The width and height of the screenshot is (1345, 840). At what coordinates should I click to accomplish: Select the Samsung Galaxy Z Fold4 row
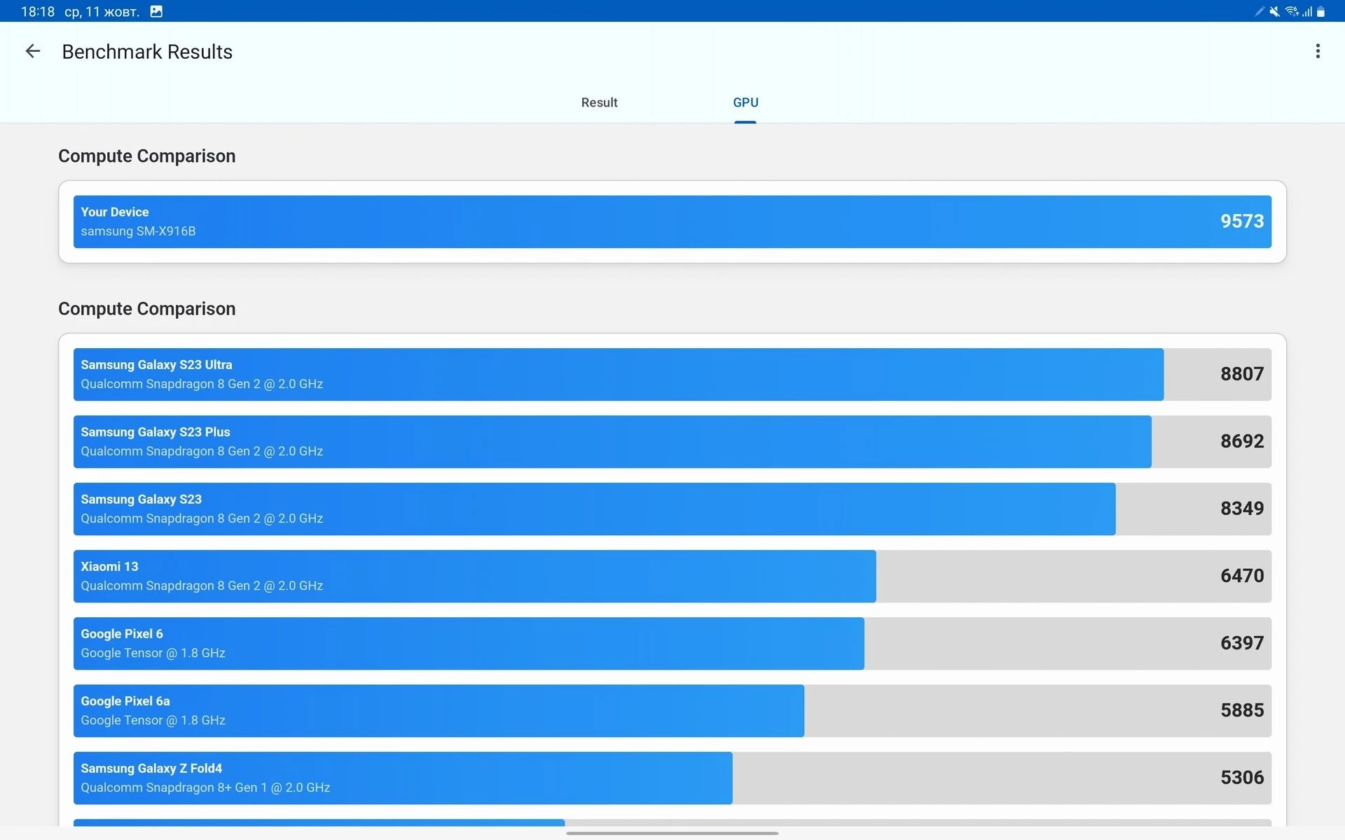pyautogui.click(x=672, y=778)
